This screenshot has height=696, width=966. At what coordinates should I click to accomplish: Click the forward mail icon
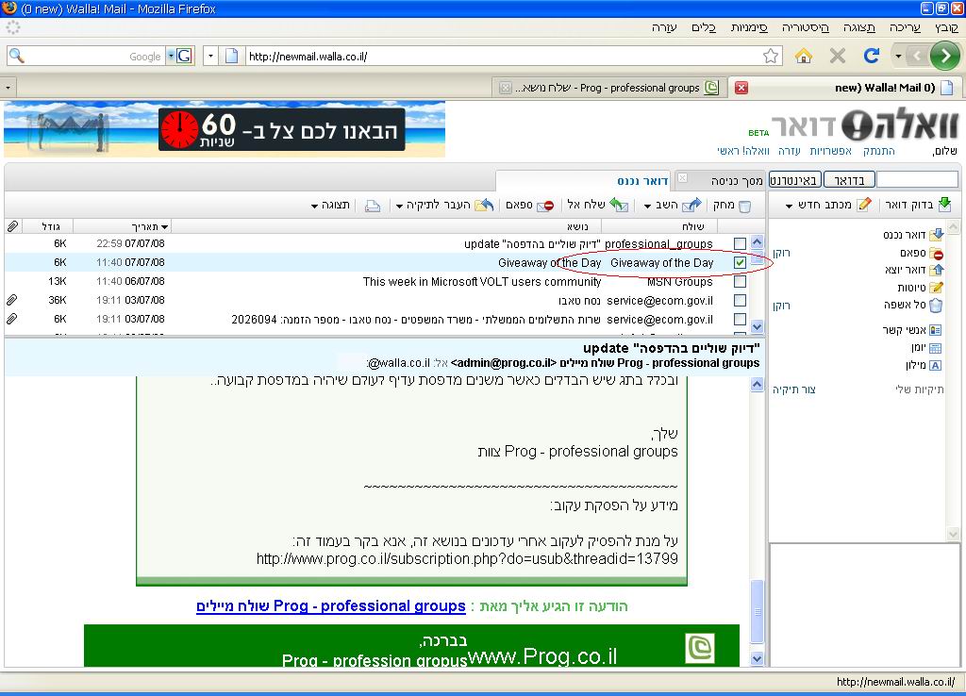[x=619, y=205]
